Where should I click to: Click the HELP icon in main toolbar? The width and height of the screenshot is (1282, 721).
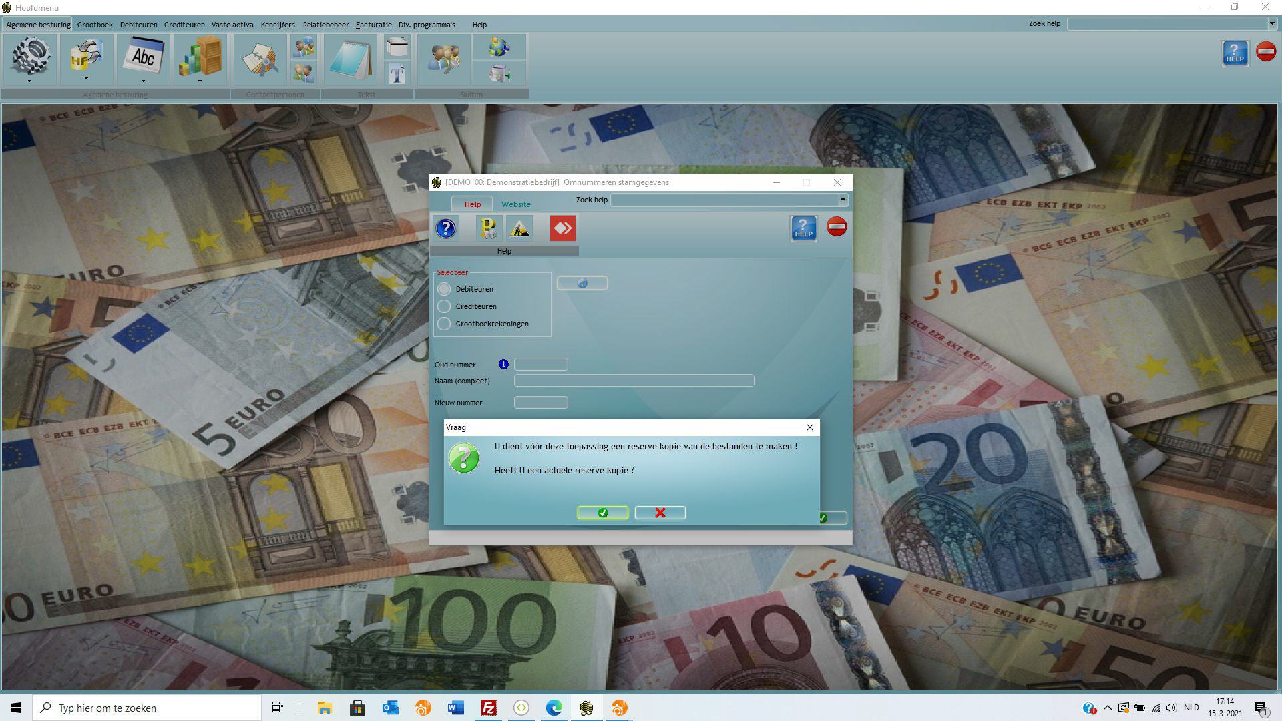(1235, 53)
